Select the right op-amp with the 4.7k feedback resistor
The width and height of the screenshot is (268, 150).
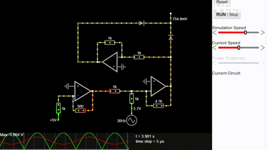point(158,86)
